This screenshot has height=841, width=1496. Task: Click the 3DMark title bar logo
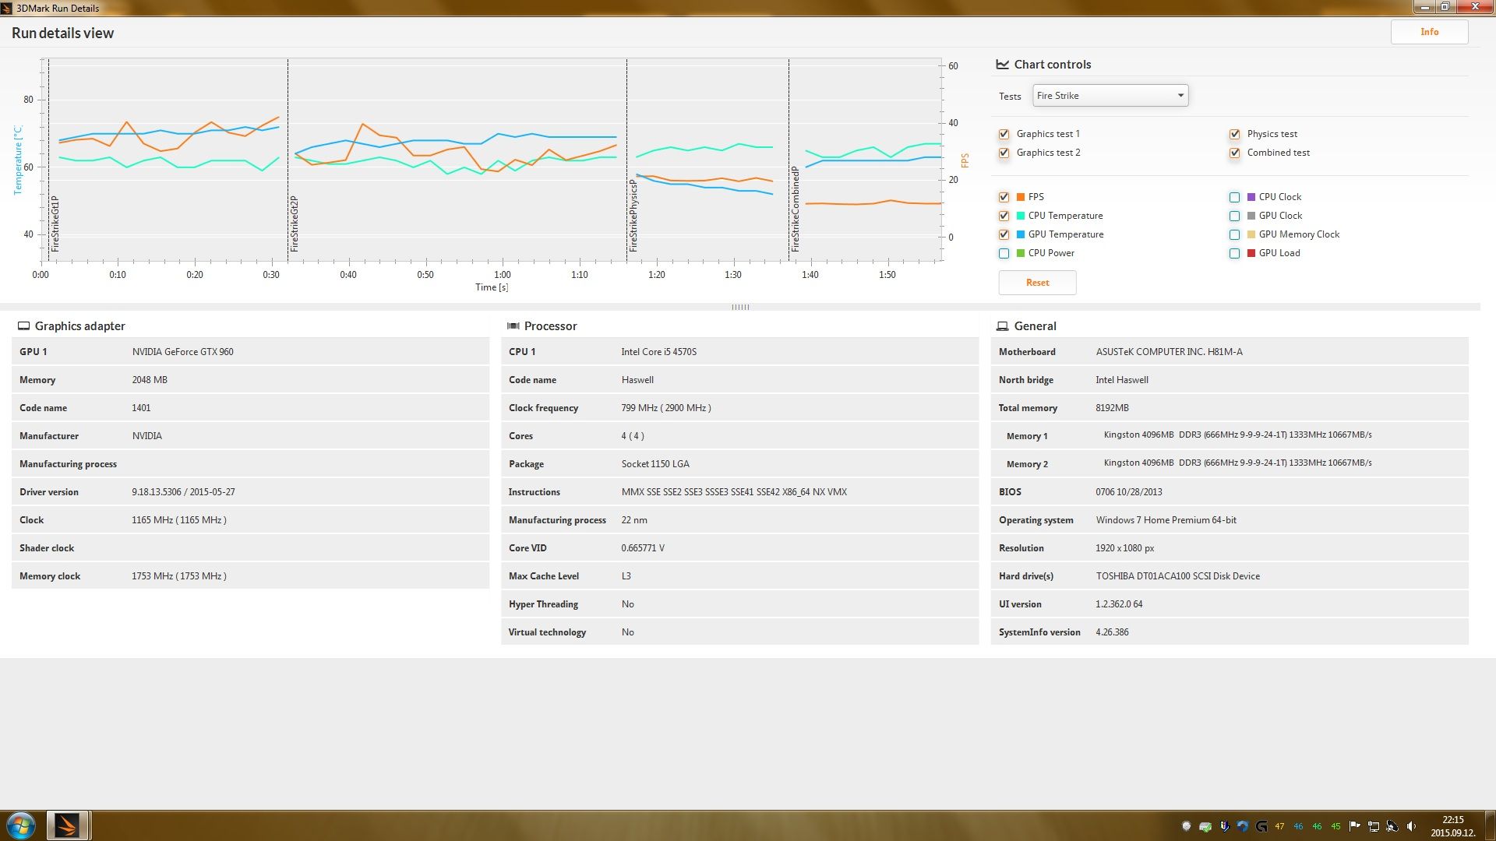(x=7, y=8)
